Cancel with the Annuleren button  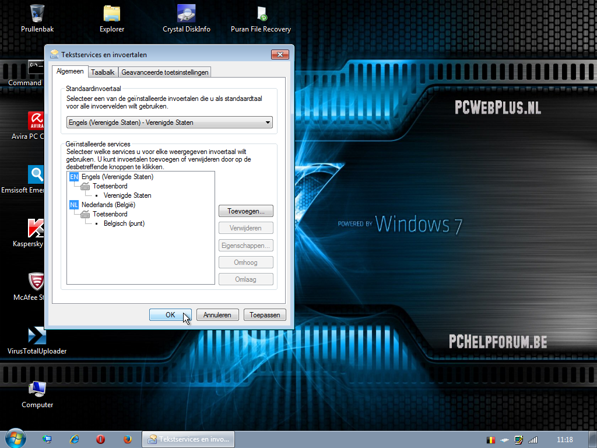217,314
